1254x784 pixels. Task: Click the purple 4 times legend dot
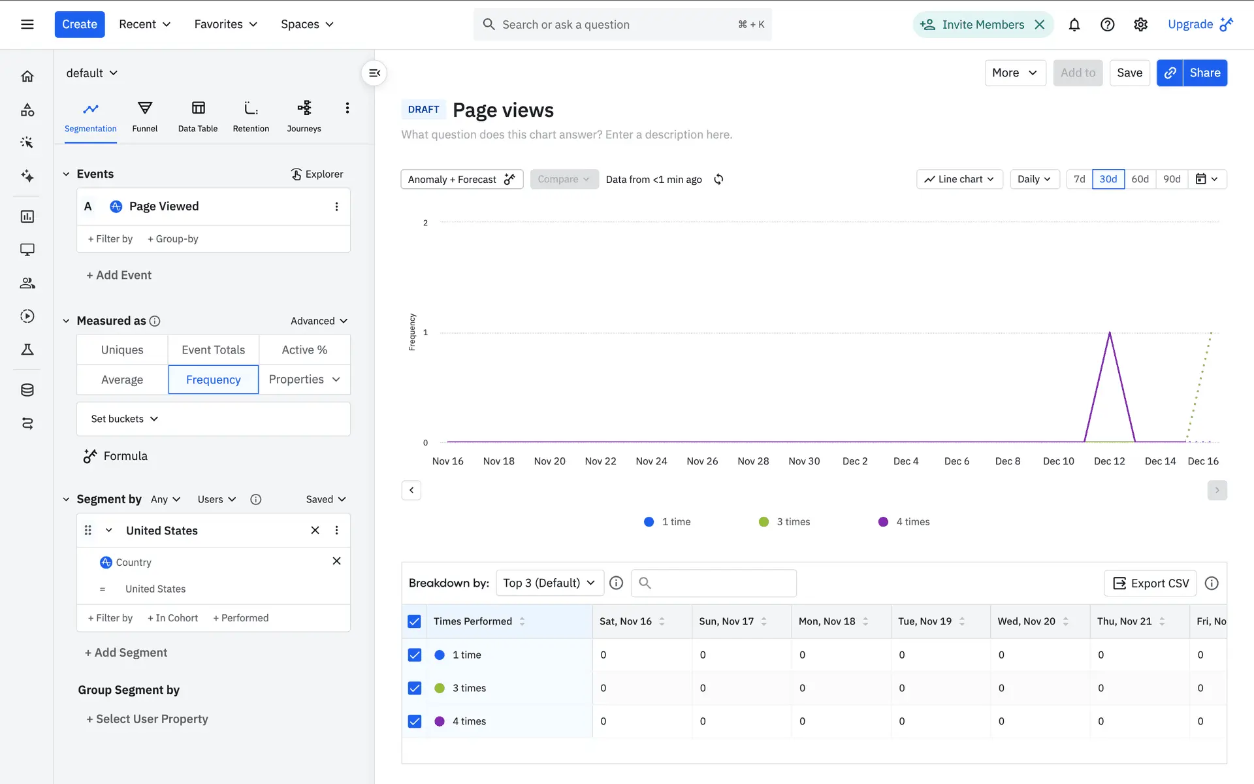click(x=883, y=521)
